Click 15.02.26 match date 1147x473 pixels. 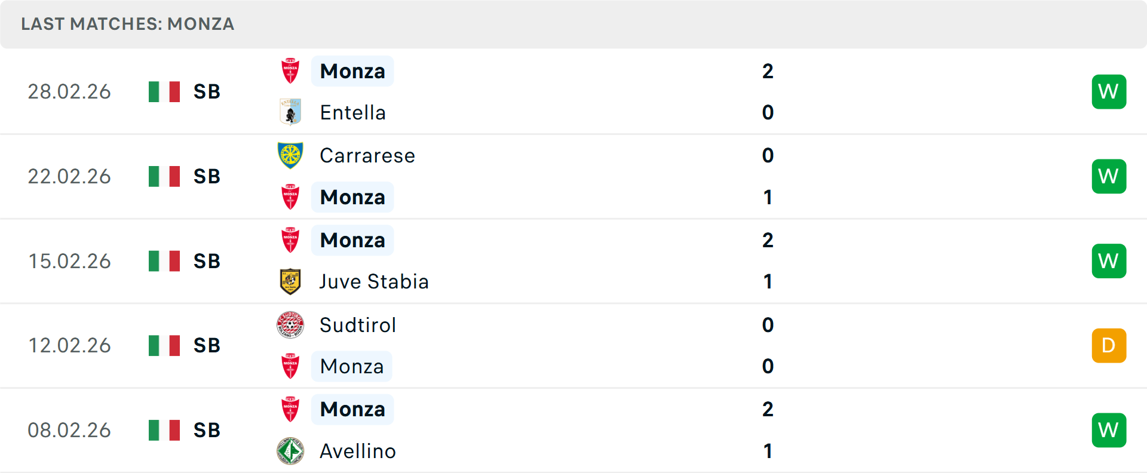pyautogui.click(x=69, y=261)
